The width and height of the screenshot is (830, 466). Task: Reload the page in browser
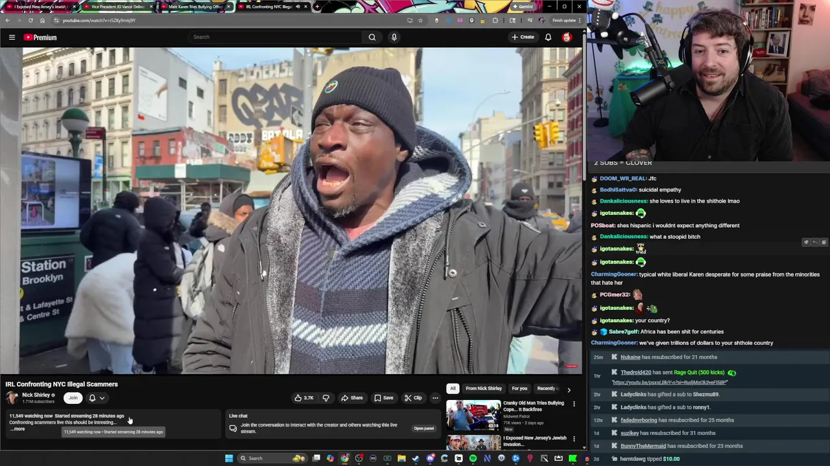30,20
